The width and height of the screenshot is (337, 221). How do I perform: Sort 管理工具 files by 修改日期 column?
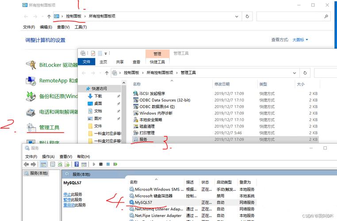(x=234, y=84)
